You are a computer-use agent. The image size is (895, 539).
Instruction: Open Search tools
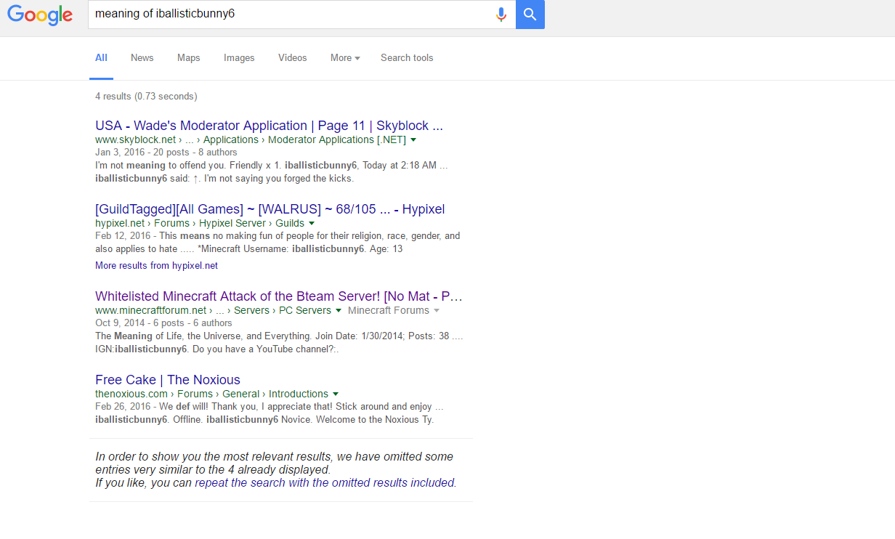407,58
